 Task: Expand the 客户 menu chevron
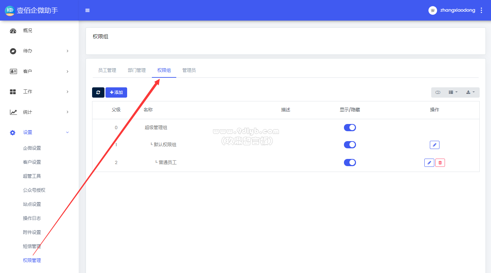[67, 71]
